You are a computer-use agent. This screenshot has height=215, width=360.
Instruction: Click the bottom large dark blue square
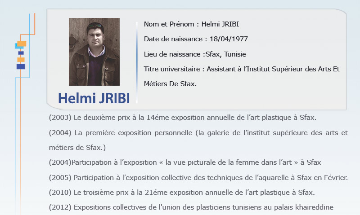click(x=21, y=66)
